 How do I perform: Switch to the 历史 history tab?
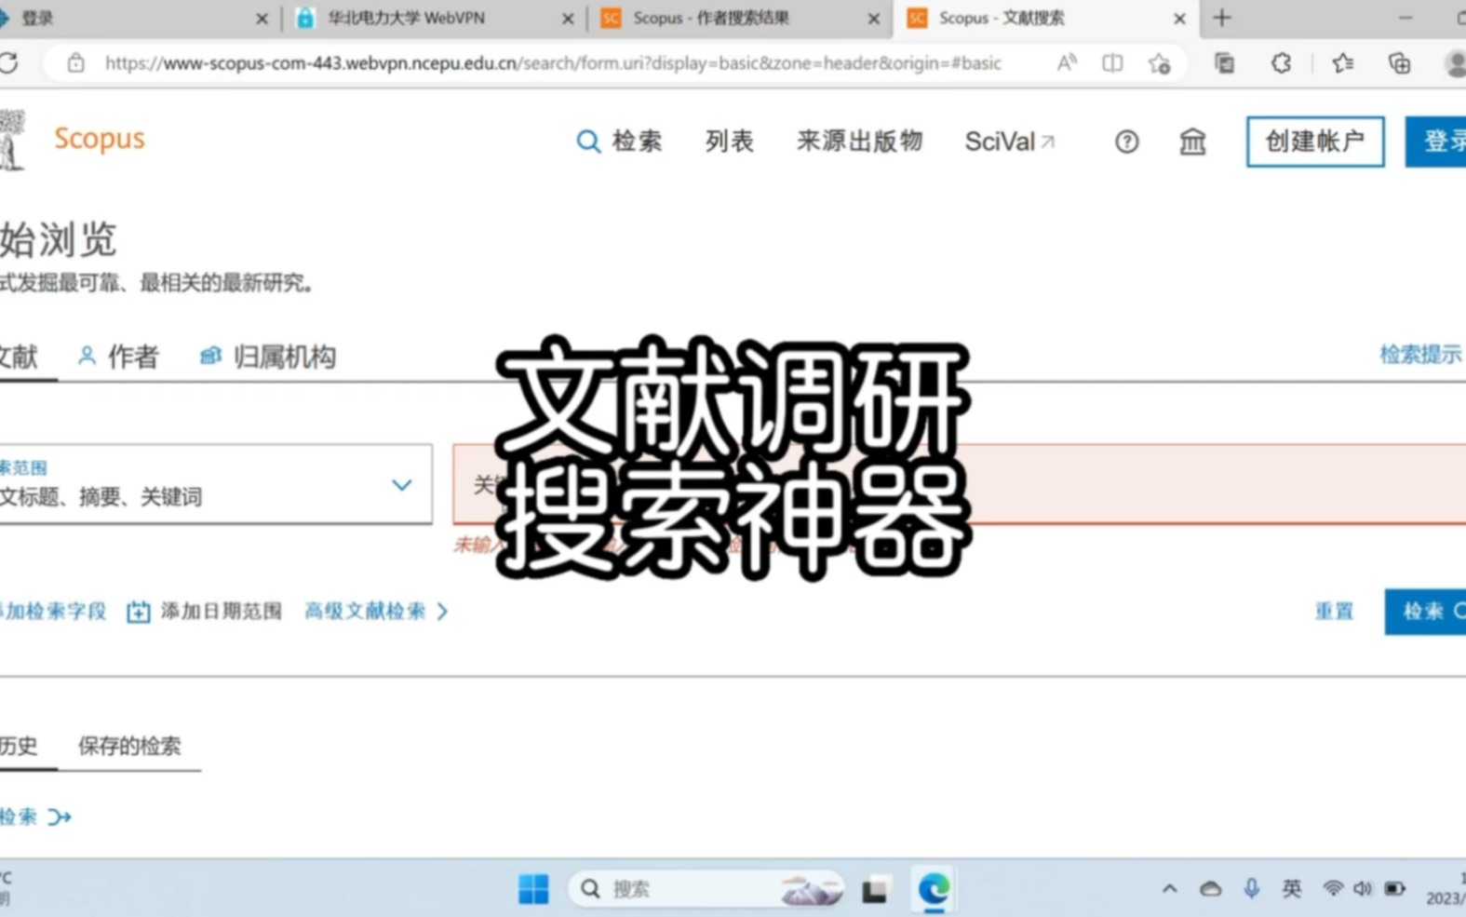coord(19,746)
